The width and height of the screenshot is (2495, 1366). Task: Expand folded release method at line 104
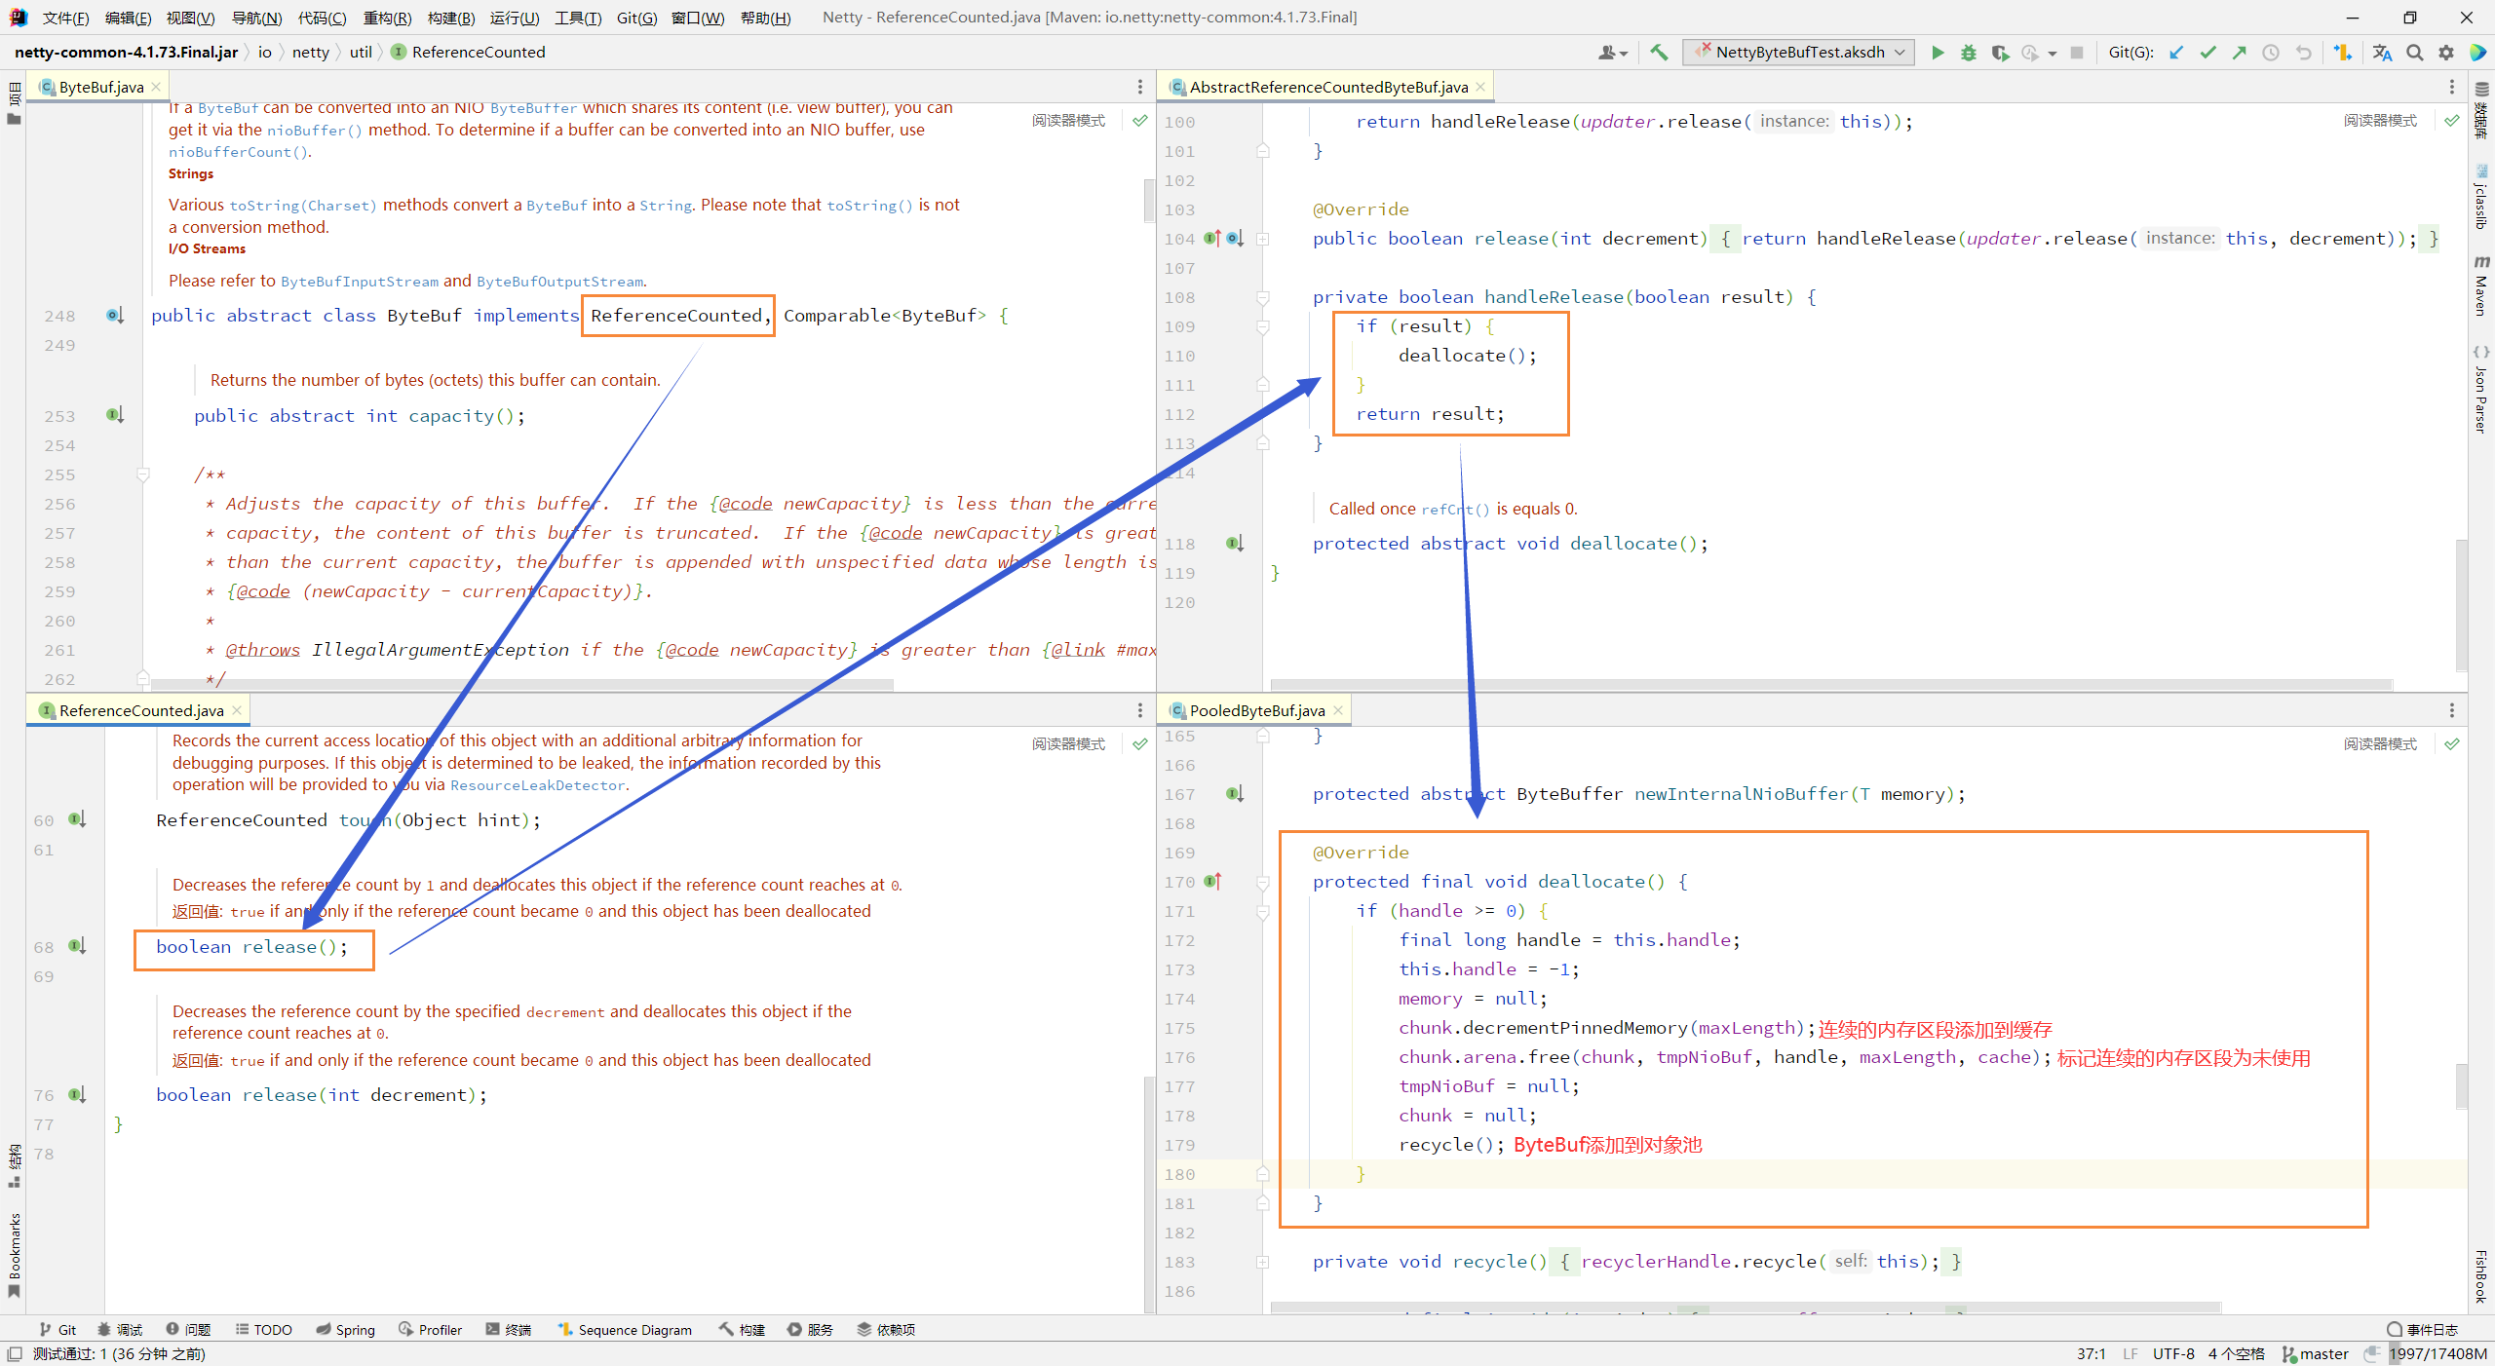pos(1262,239)
